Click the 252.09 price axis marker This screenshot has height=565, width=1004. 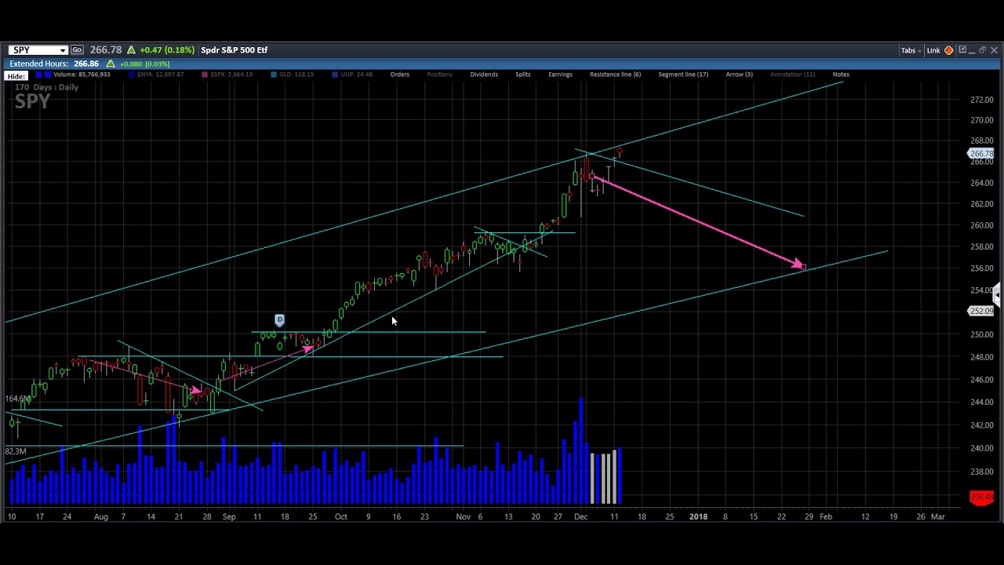click(981, 312)
